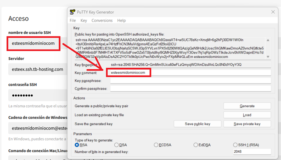
Task: Open the Key menu
Action: (84, 20)
